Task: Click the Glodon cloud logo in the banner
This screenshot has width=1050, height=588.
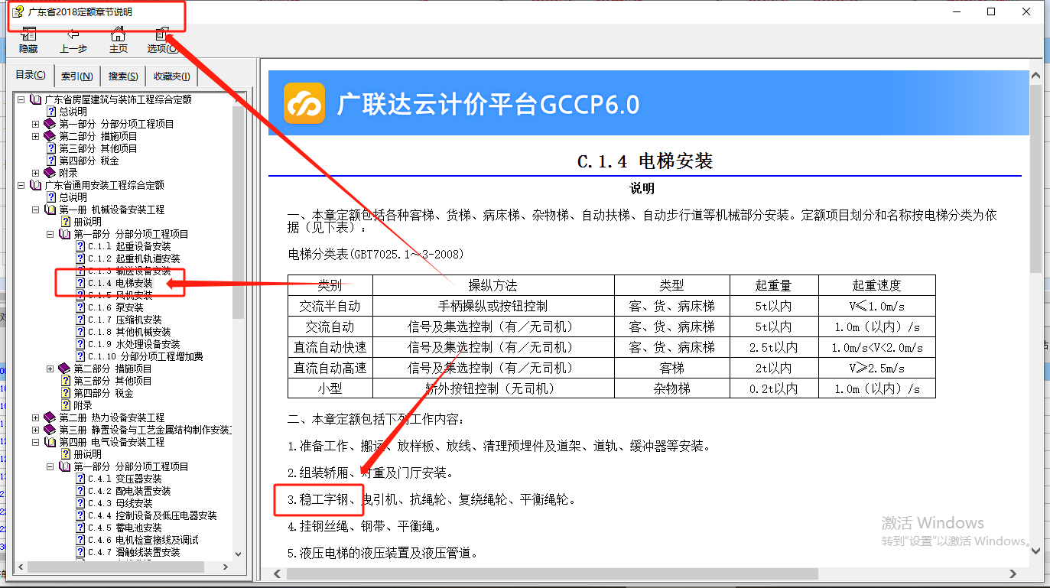Action: [304, 103]
